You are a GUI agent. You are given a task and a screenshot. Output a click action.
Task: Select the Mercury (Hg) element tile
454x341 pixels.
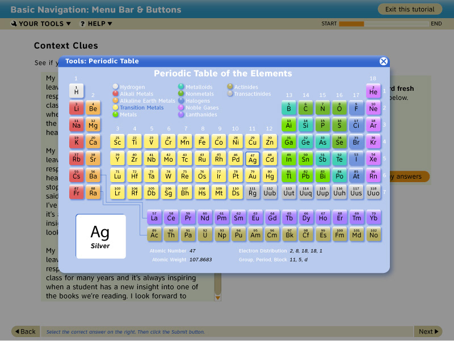click(x=270, y=175)
